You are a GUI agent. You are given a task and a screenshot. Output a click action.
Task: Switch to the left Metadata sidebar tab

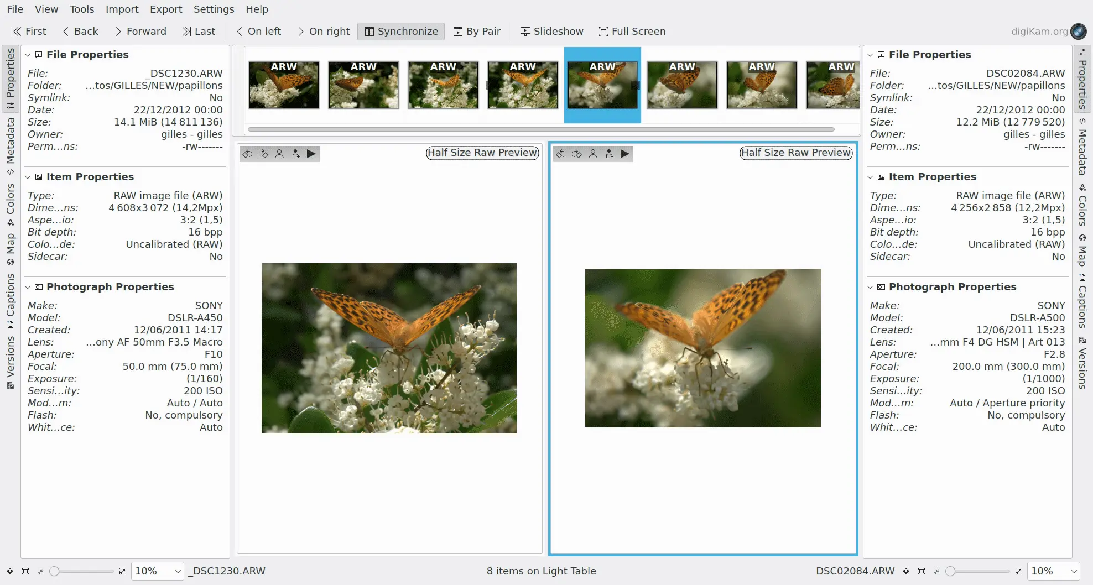[x=10, y=142]
